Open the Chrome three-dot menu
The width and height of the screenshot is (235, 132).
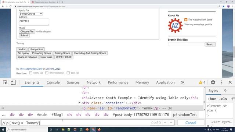coord(232,7)
